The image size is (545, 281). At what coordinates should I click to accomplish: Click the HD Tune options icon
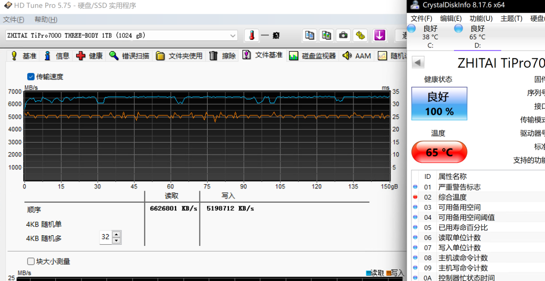pyautogui.click(x=361, y=35)
